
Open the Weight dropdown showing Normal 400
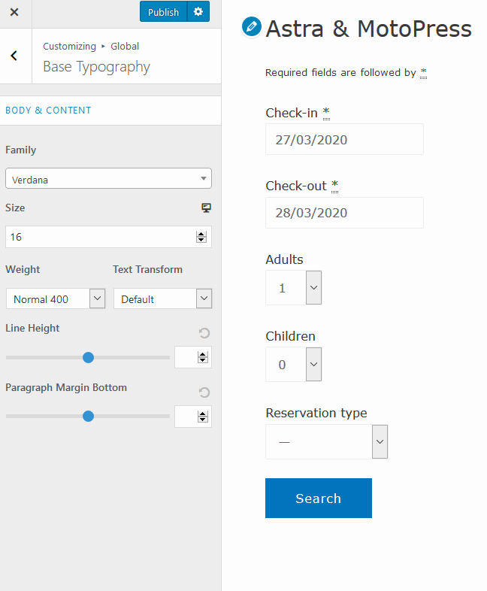56,299
